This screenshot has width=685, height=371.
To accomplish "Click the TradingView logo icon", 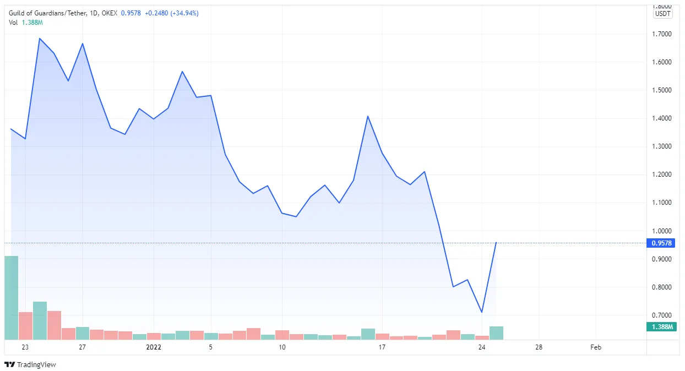I will tap(9, 364).
